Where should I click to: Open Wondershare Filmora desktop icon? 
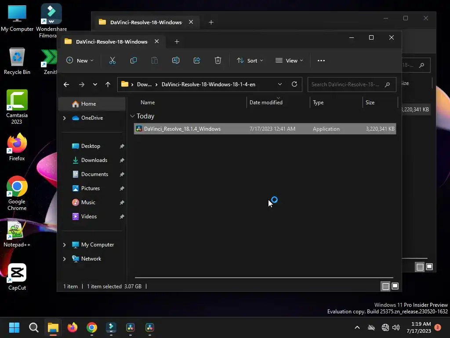tap(51, 21)
